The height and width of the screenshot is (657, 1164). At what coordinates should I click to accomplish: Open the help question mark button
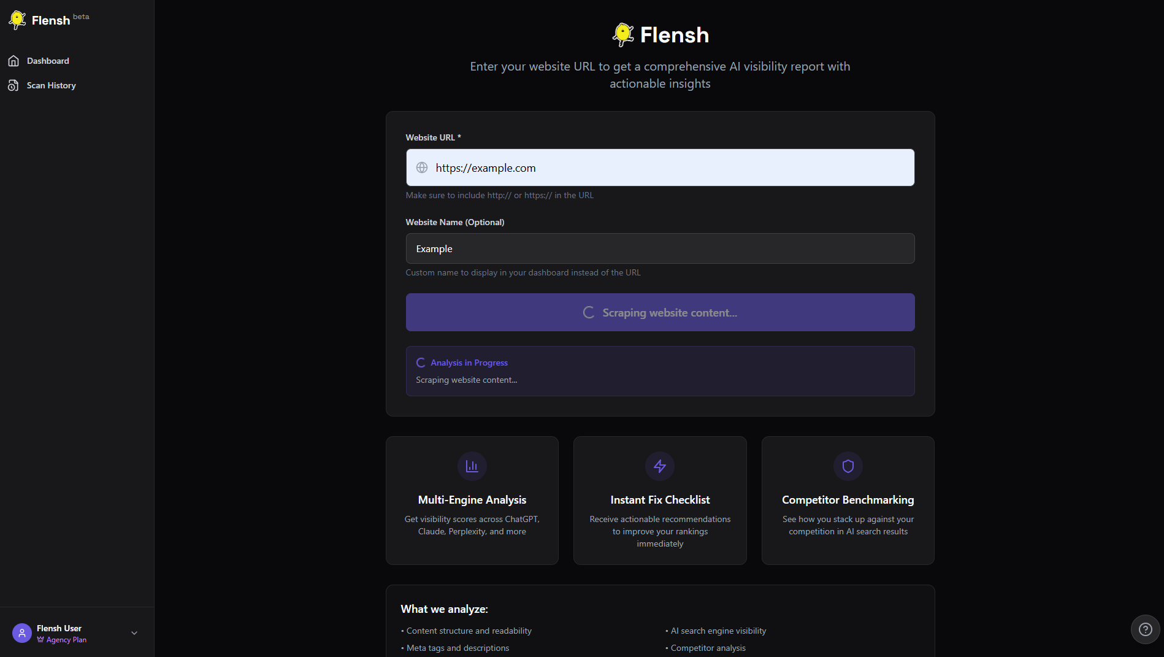pyautogui.click(x=1145, y=629)
